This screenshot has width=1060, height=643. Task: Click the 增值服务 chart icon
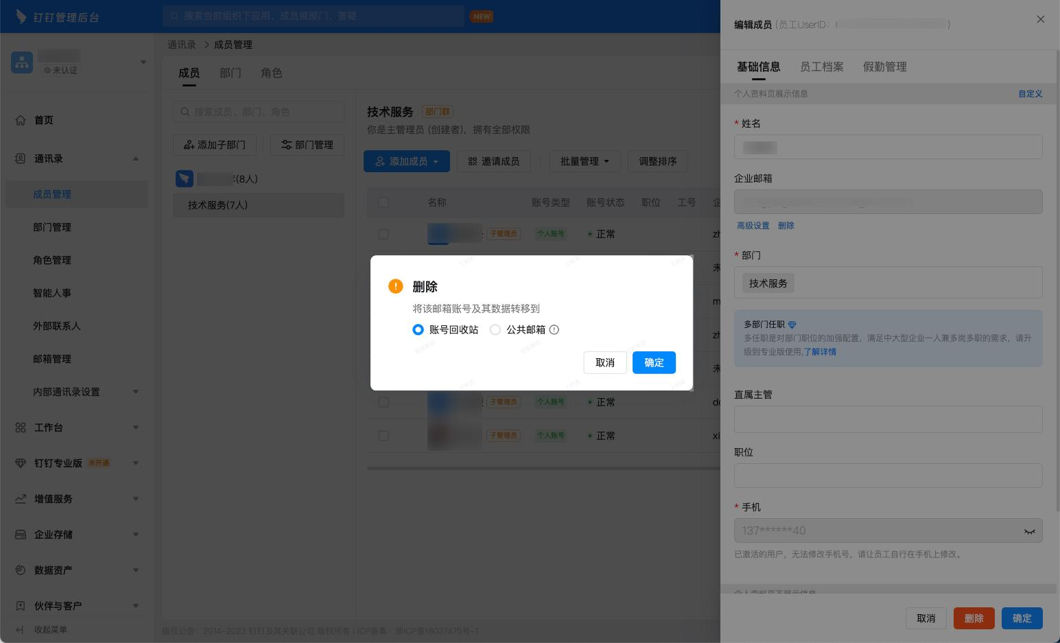(21, 499)
